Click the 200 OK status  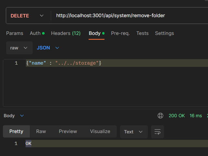[177, 115]
